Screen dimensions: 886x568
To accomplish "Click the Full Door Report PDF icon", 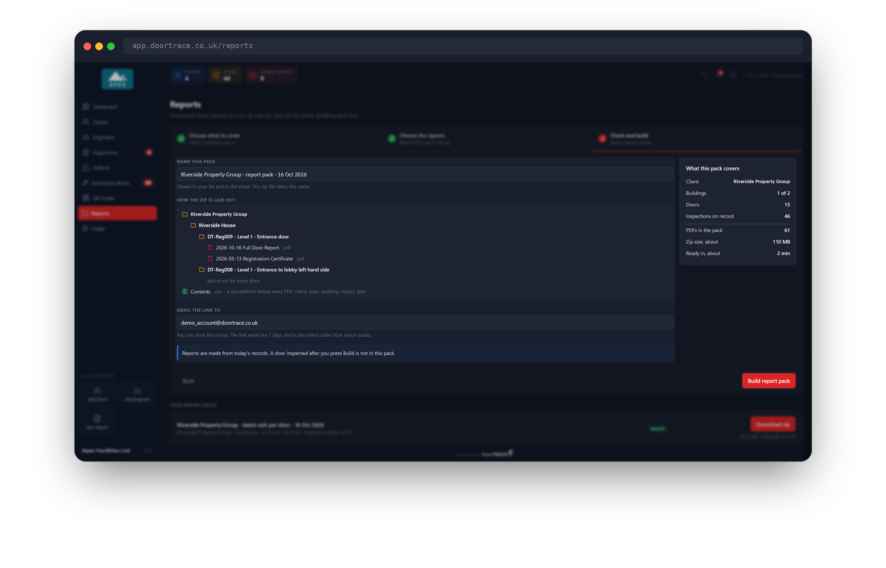I will tap(210, 247).
